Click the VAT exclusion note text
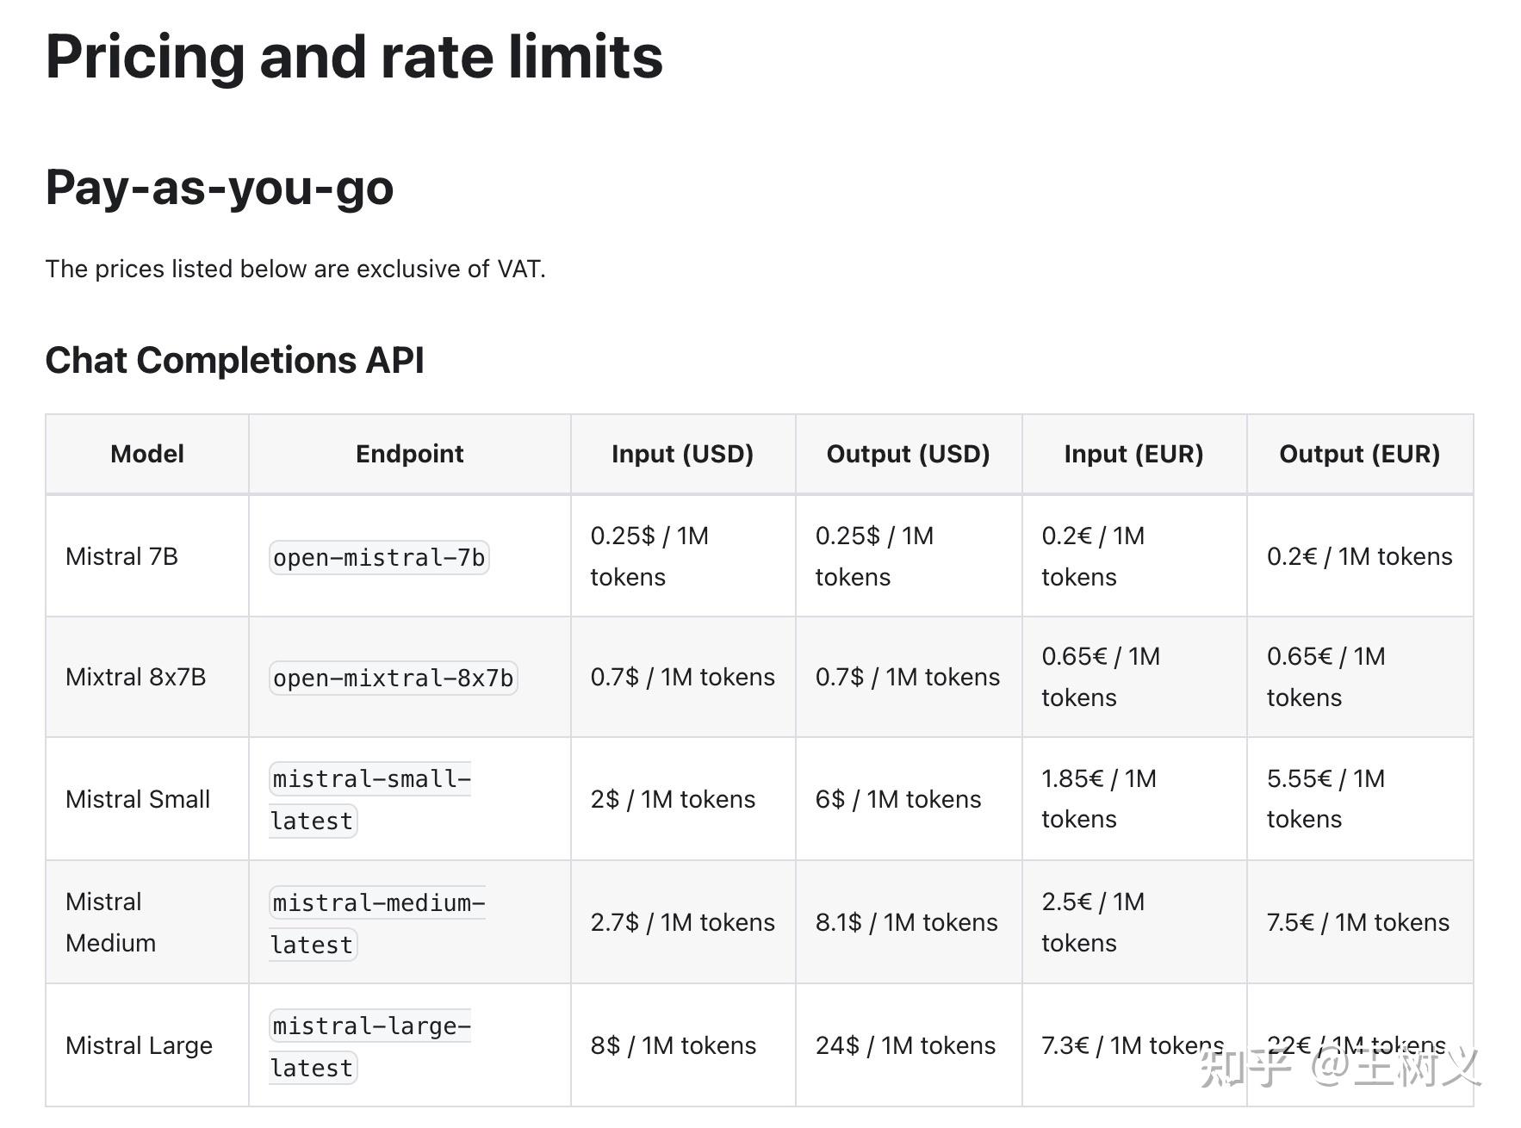Image resolution: width=1521 pixels, height=1128 pixels. coord(295,269)
